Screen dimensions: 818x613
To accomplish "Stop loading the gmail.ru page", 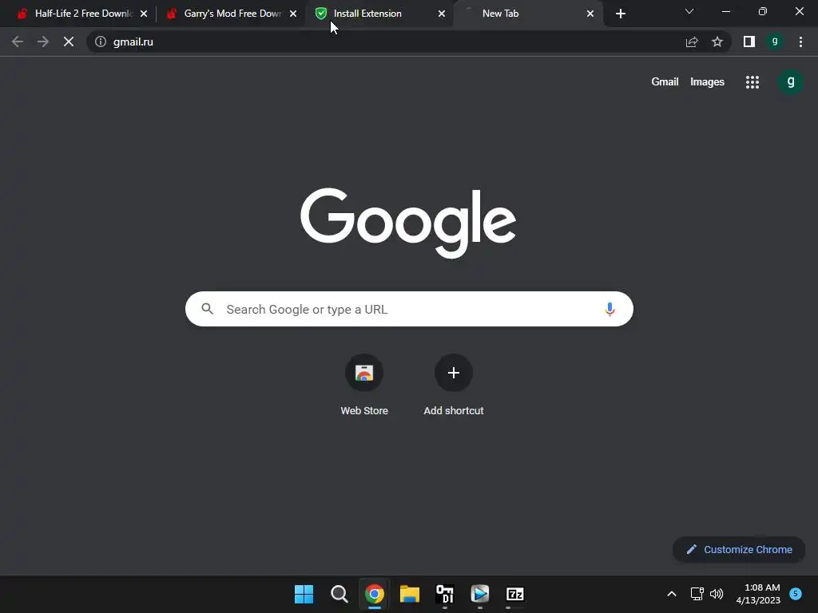I will pyautogui.click(x=69, y=42).
